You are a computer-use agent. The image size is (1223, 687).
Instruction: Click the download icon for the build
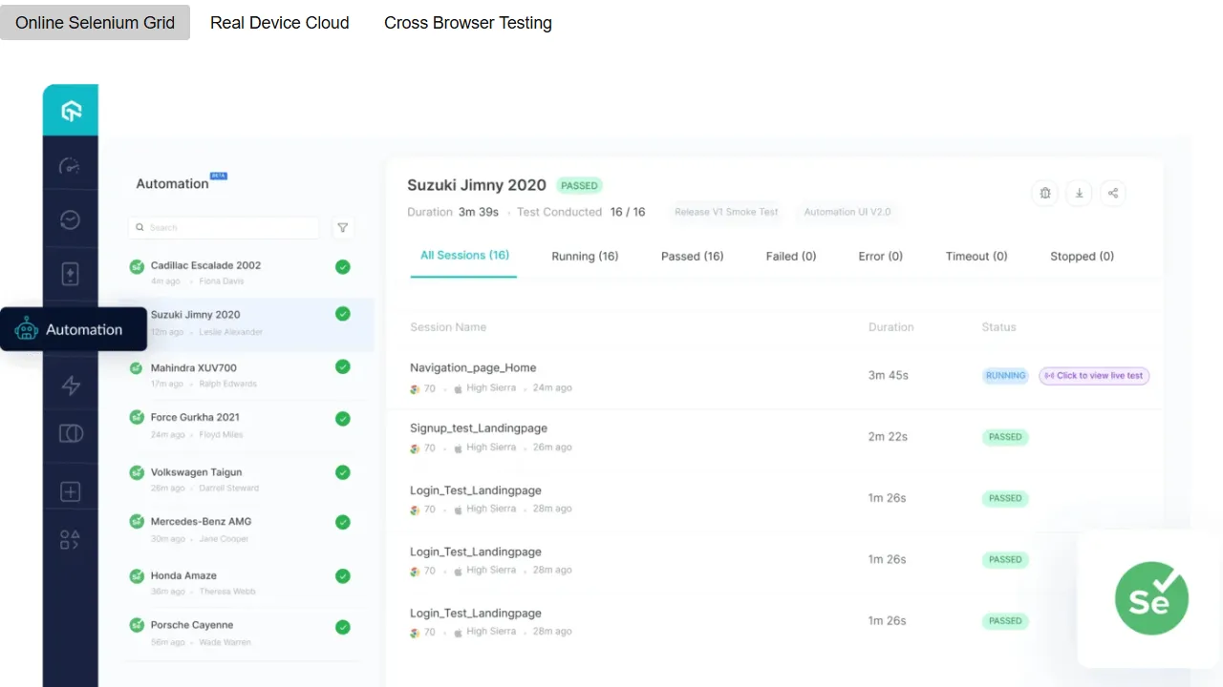pos(1079,193)
